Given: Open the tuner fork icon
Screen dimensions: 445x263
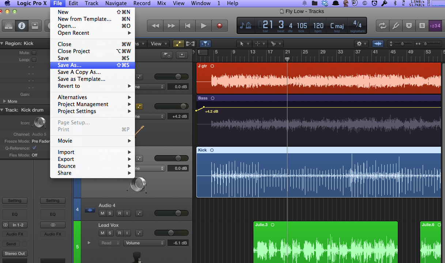Looking at the screenshot, I should tap(396, 26).
